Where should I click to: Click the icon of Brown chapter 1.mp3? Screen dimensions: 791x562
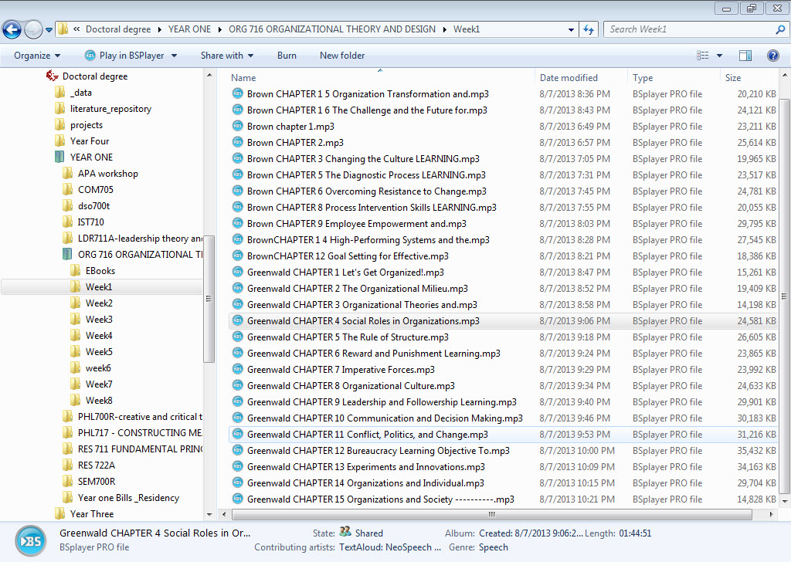coord(238,126)
